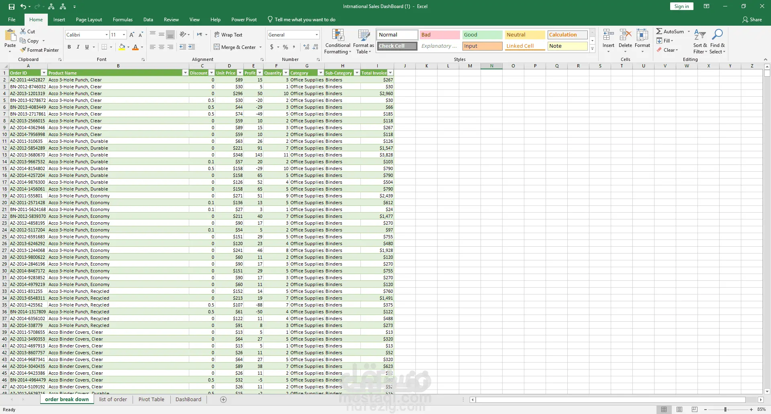The height and width of the screenshot is (414, 771).
Task: Click the Center align icon
Action: (x=162, y=47)
